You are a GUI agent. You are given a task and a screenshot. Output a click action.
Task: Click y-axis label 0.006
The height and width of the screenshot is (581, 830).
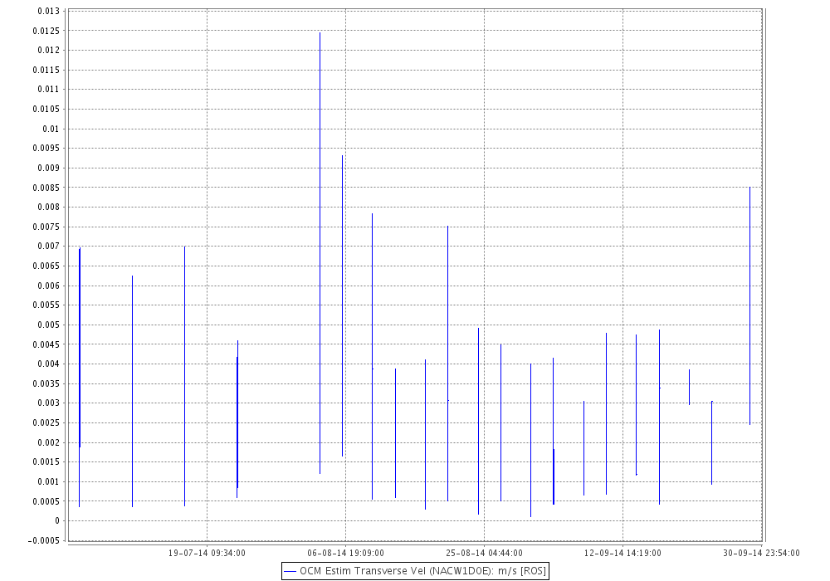click(x=48, y=286)
